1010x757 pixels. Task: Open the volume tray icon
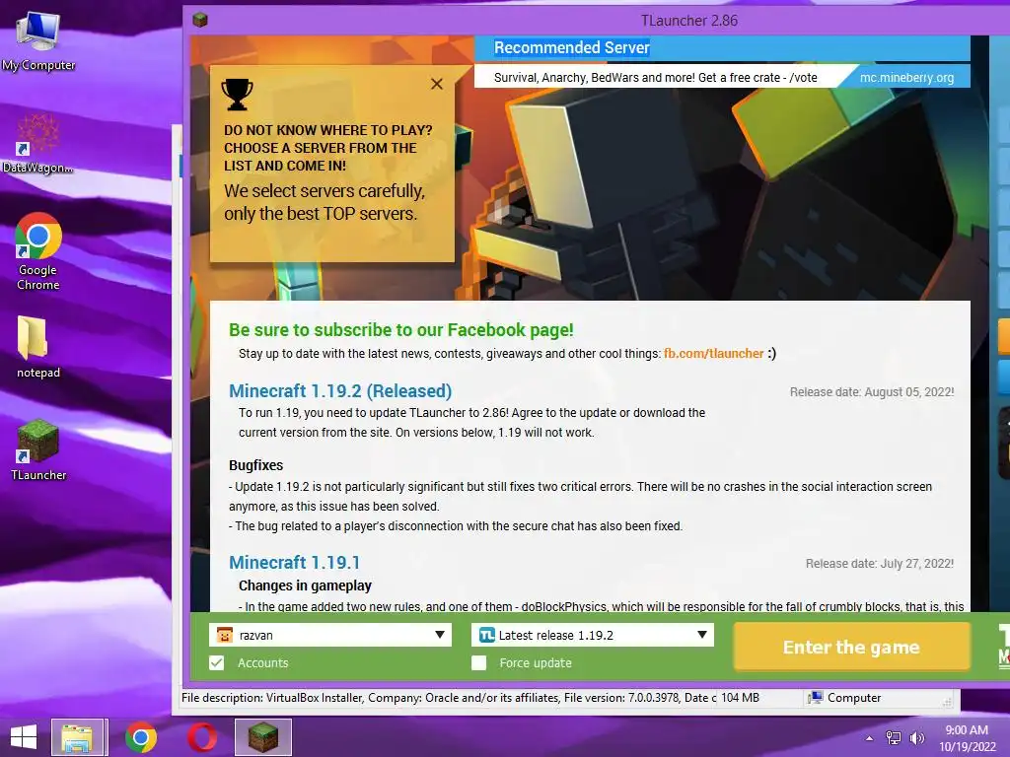pos(916,737)
